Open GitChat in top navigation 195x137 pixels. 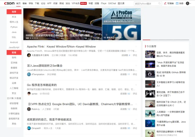[x=112, y=3]
